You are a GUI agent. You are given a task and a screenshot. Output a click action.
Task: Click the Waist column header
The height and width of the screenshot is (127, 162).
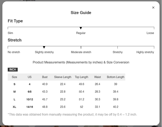(x=97, y=77)
